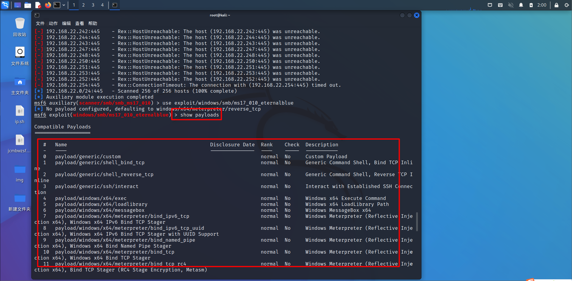Open the Kali applications menu
The image size is (572, 281).
pyautogui.click(x=5, y=5)
